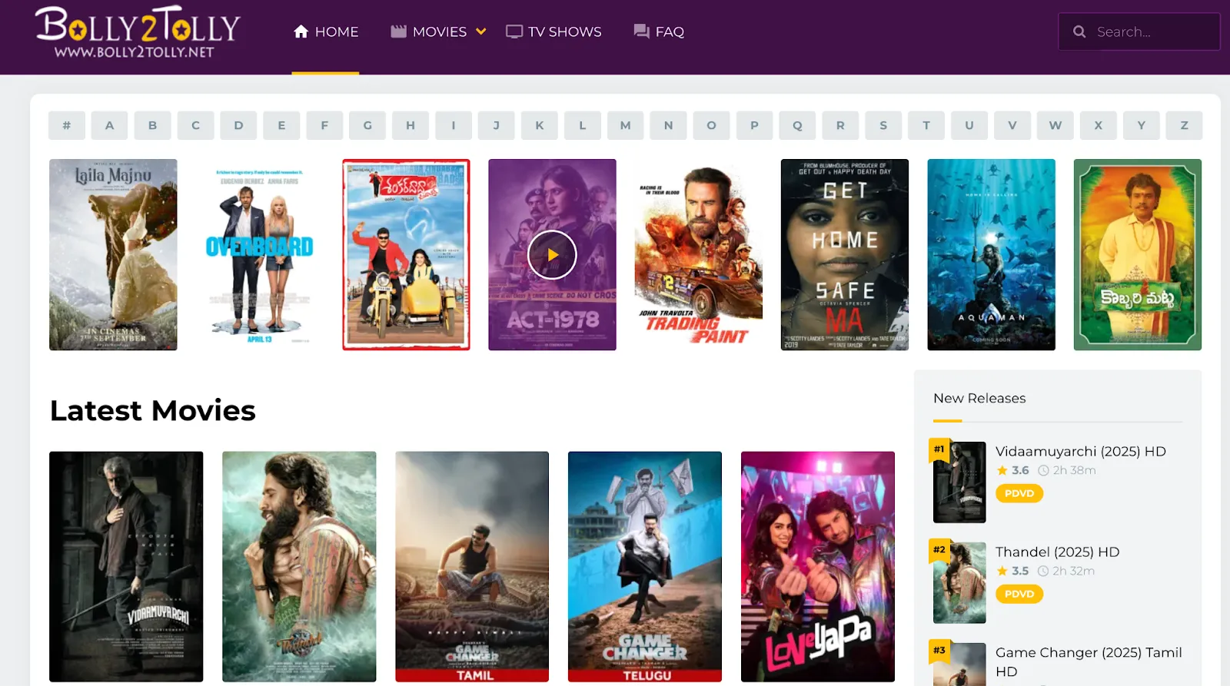1230x686 pixels.
Task: Filter movies by letter B
Action: 153,125
